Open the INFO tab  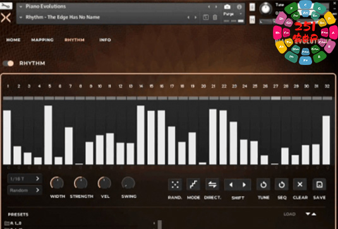pyautogui.click(x=105, y=40)
